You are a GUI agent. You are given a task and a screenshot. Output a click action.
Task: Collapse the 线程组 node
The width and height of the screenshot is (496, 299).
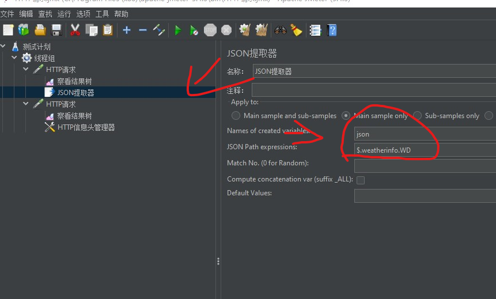[14, 58]
